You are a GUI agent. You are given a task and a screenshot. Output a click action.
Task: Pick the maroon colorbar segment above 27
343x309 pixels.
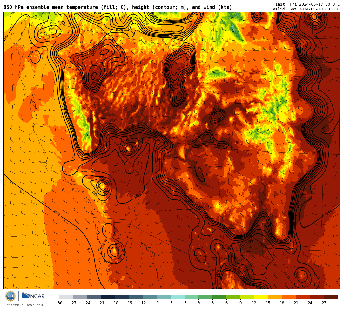click(x=331, y=297)
